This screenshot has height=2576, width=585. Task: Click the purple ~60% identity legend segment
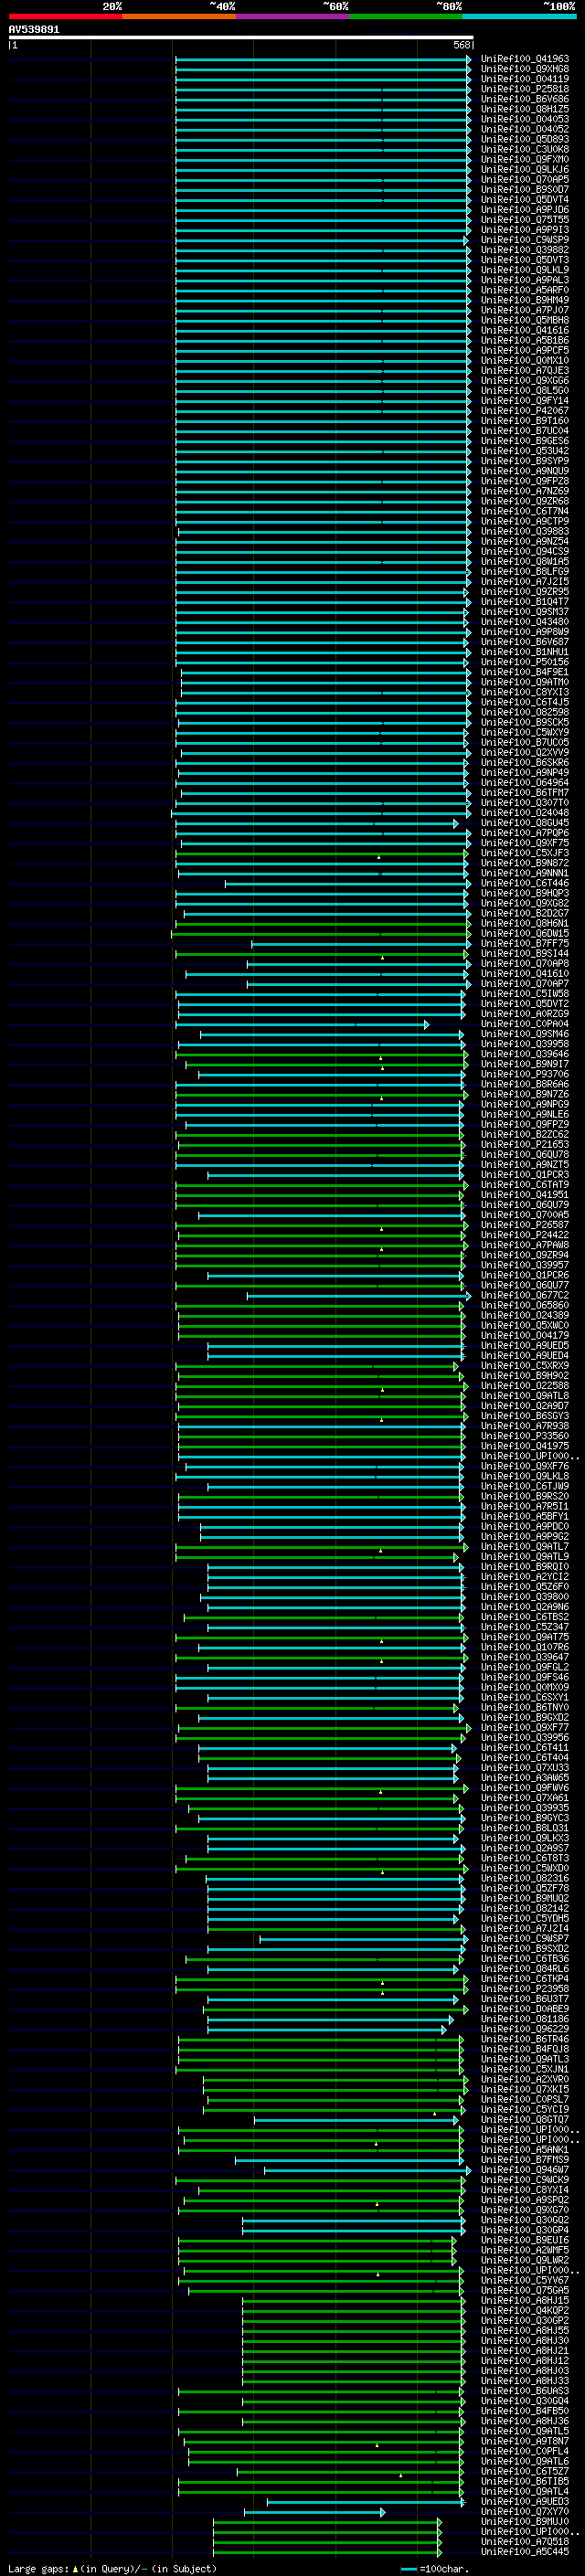tap(293, 16)
